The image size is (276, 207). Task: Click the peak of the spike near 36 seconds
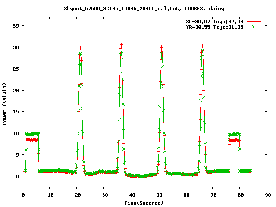pos(121,45)
